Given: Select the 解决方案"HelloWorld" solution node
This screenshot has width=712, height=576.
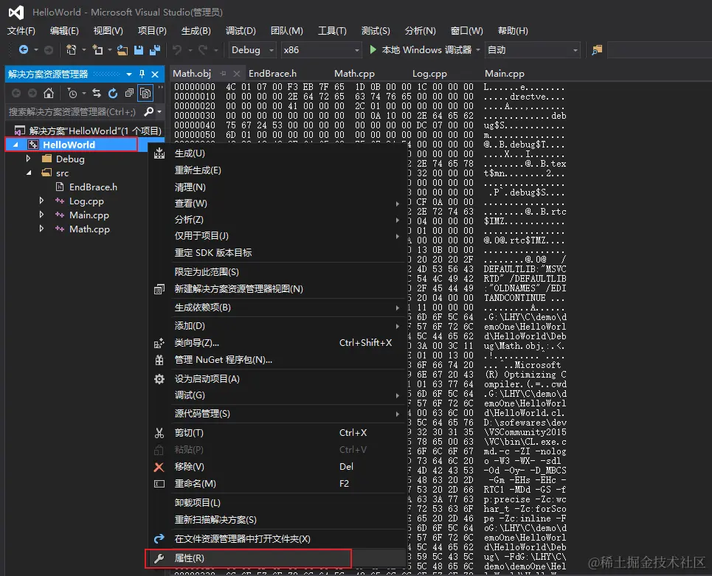Looking at the screenshot, I should [x=95, y=131].
